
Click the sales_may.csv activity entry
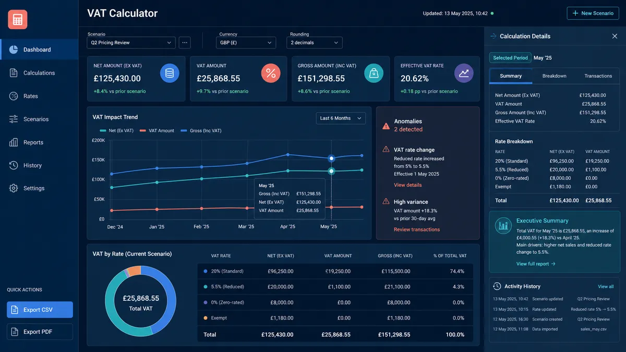click(554, 329)
